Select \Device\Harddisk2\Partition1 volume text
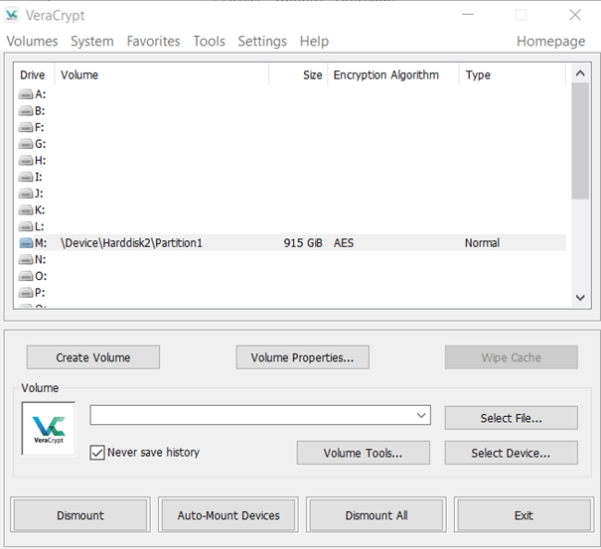This screenshot has height=549, width=601. (x=131, y=243)
